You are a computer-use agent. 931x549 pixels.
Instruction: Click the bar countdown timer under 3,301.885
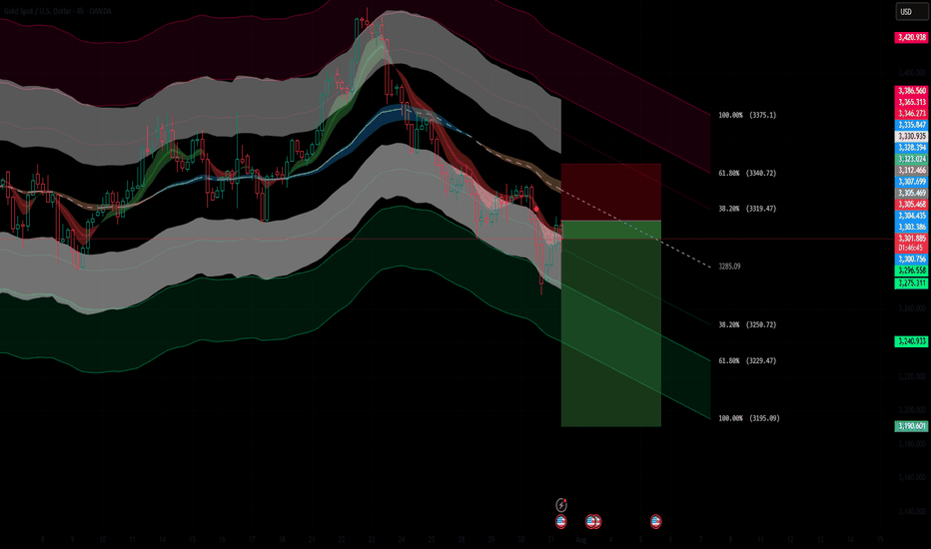point(911,248)
